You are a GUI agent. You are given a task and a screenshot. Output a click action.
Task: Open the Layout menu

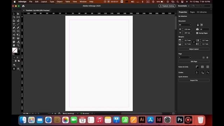(44, 2)
